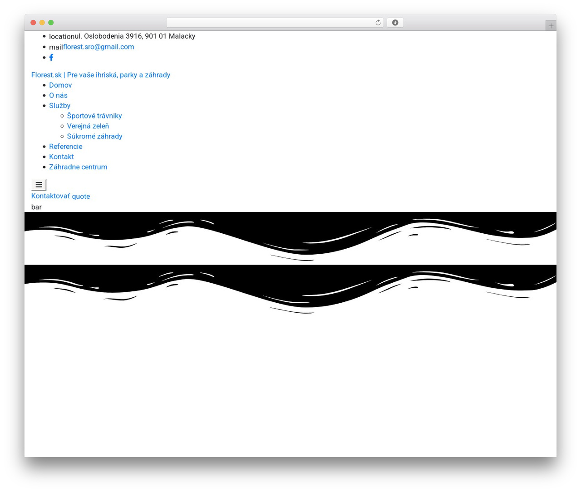Open the florest.sro@gmail.com email link
Viewport: 581px width, 492px height.
[98, 47]
